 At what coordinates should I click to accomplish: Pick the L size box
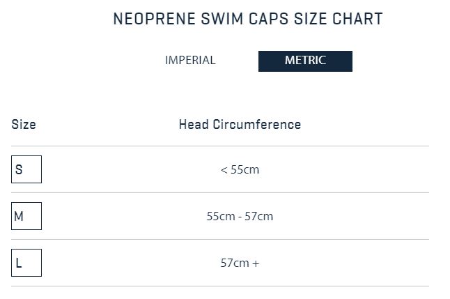tap(26, 263)
